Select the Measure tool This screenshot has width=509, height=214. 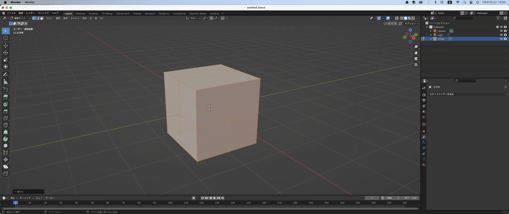(6, 82)
